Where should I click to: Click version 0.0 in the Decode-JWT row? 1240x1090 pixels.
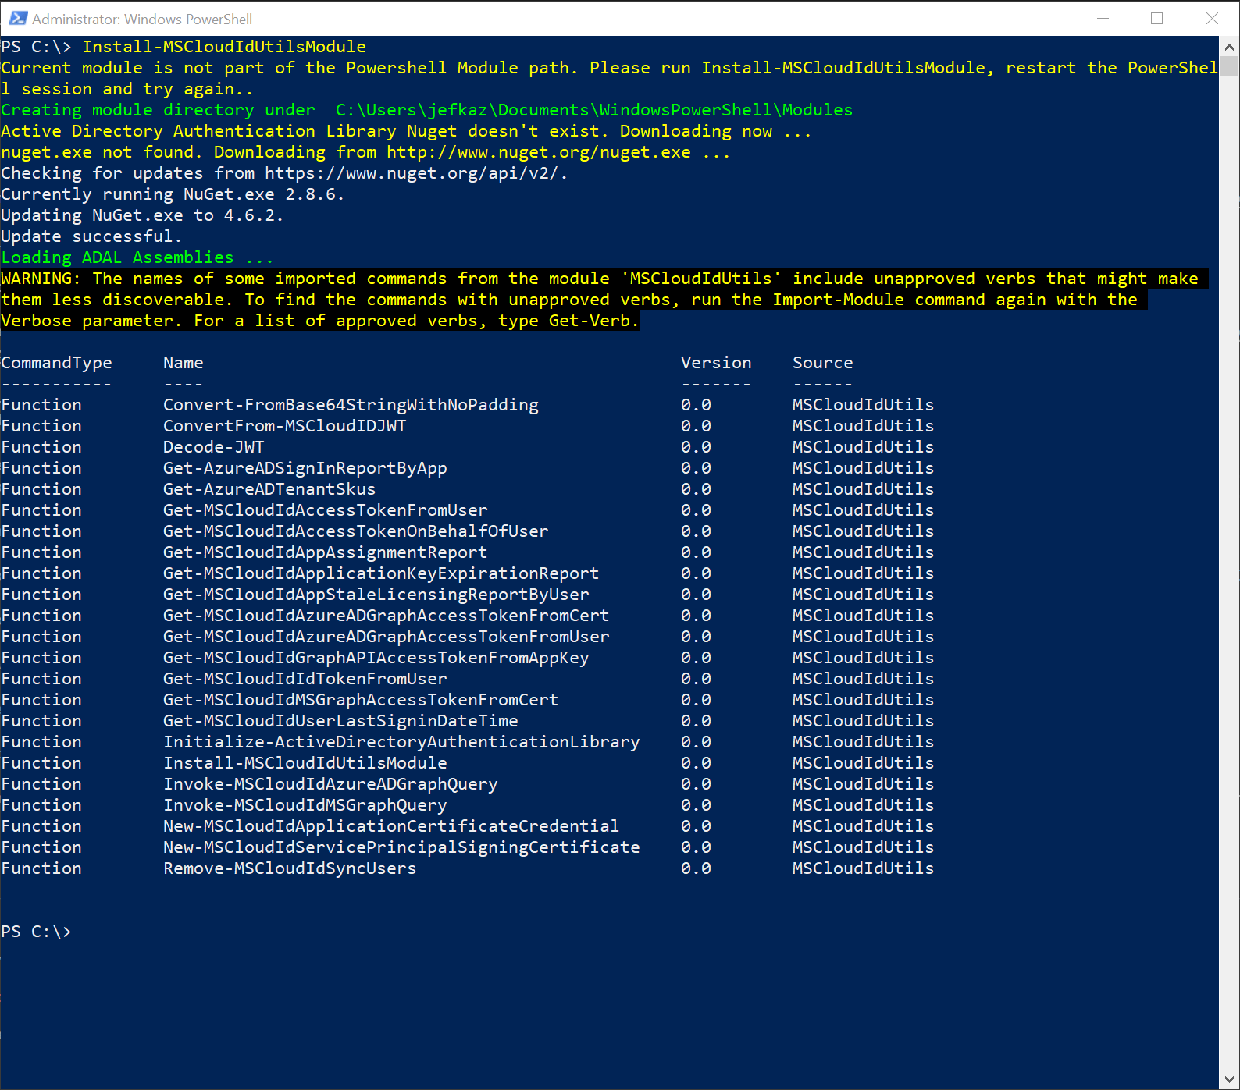pyautogui.click(x=696, y=447)
